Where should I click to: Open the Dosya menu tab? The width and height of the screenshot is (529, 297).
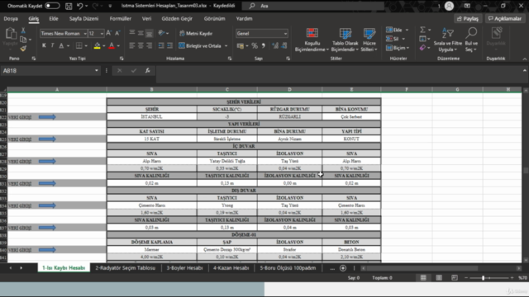(x=11, y=18)
